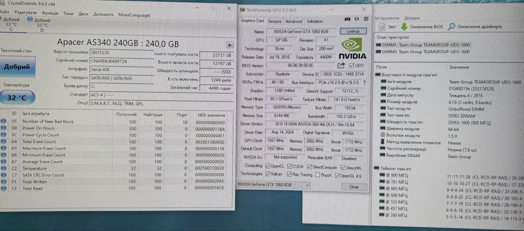Click the Вольтаж модуля row icon

(x=383, y=135)
